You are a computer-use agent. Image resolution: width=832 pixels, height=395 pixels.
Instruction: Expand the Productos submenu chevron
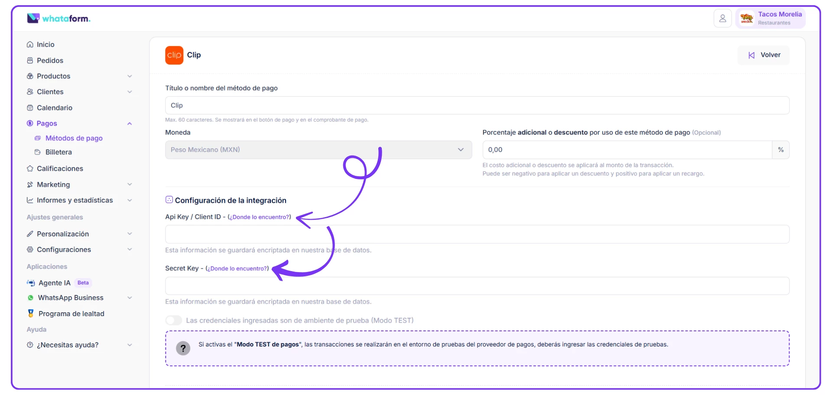point(130,76)
